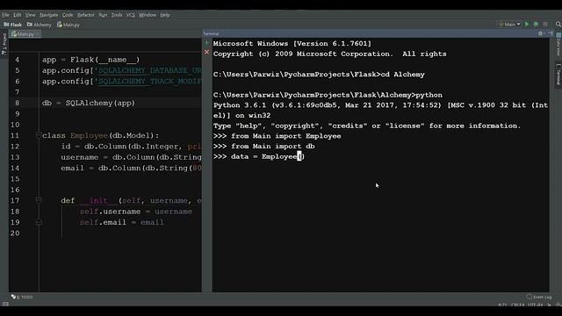Open the Project tool window on left edge

pos(4,45)
